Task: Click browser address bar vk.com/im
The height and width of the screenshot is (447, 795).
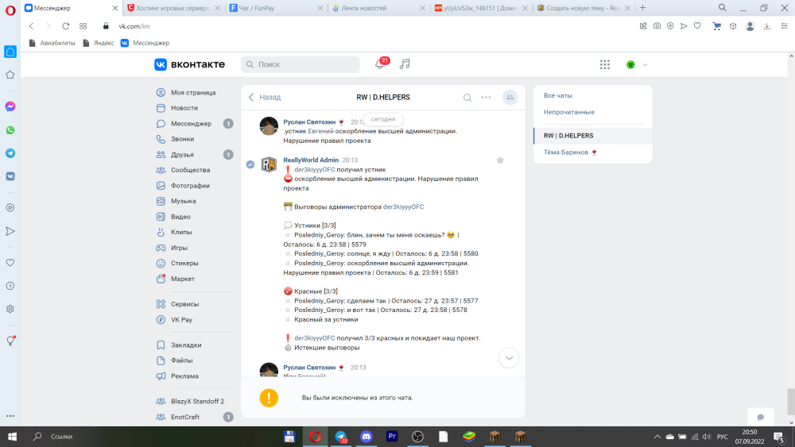Action: tap(134, 26)
